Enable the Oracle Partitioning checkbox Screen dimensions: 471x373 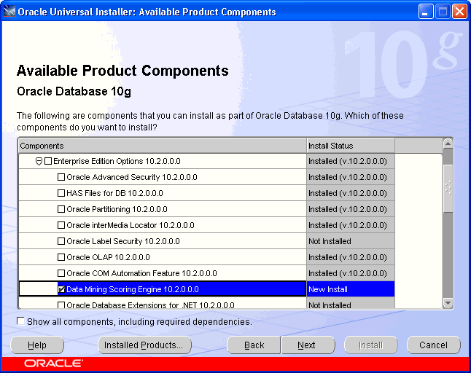[61, 209]
